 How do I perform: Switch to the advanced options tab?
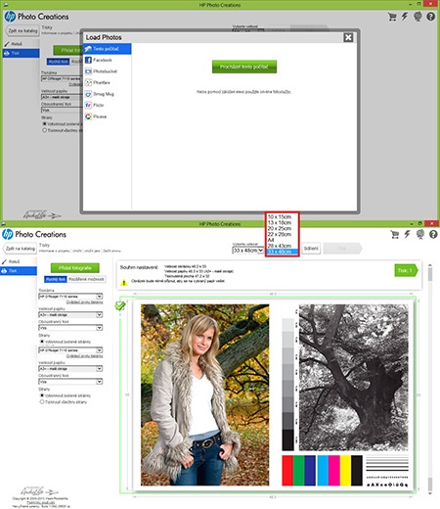[86, 279]
